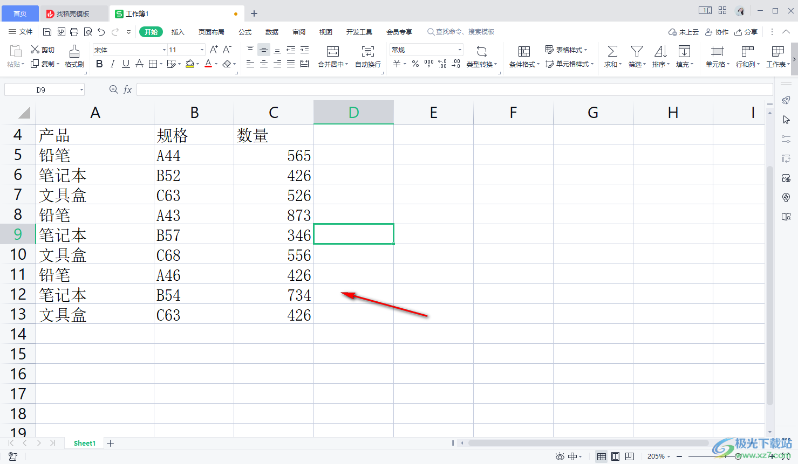Click decrease decimal places icon
The width and height of the screenshot is (798, 464).
pyautogui.click(x=456, y=64)
